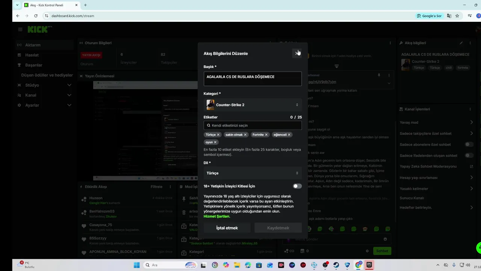Expand the Kanal sidebar section

point(44,95)
